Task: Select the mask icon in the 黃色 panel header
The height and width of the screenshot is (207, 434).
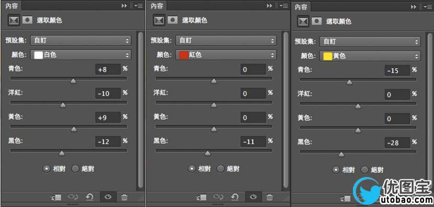Action: (317, 21)
